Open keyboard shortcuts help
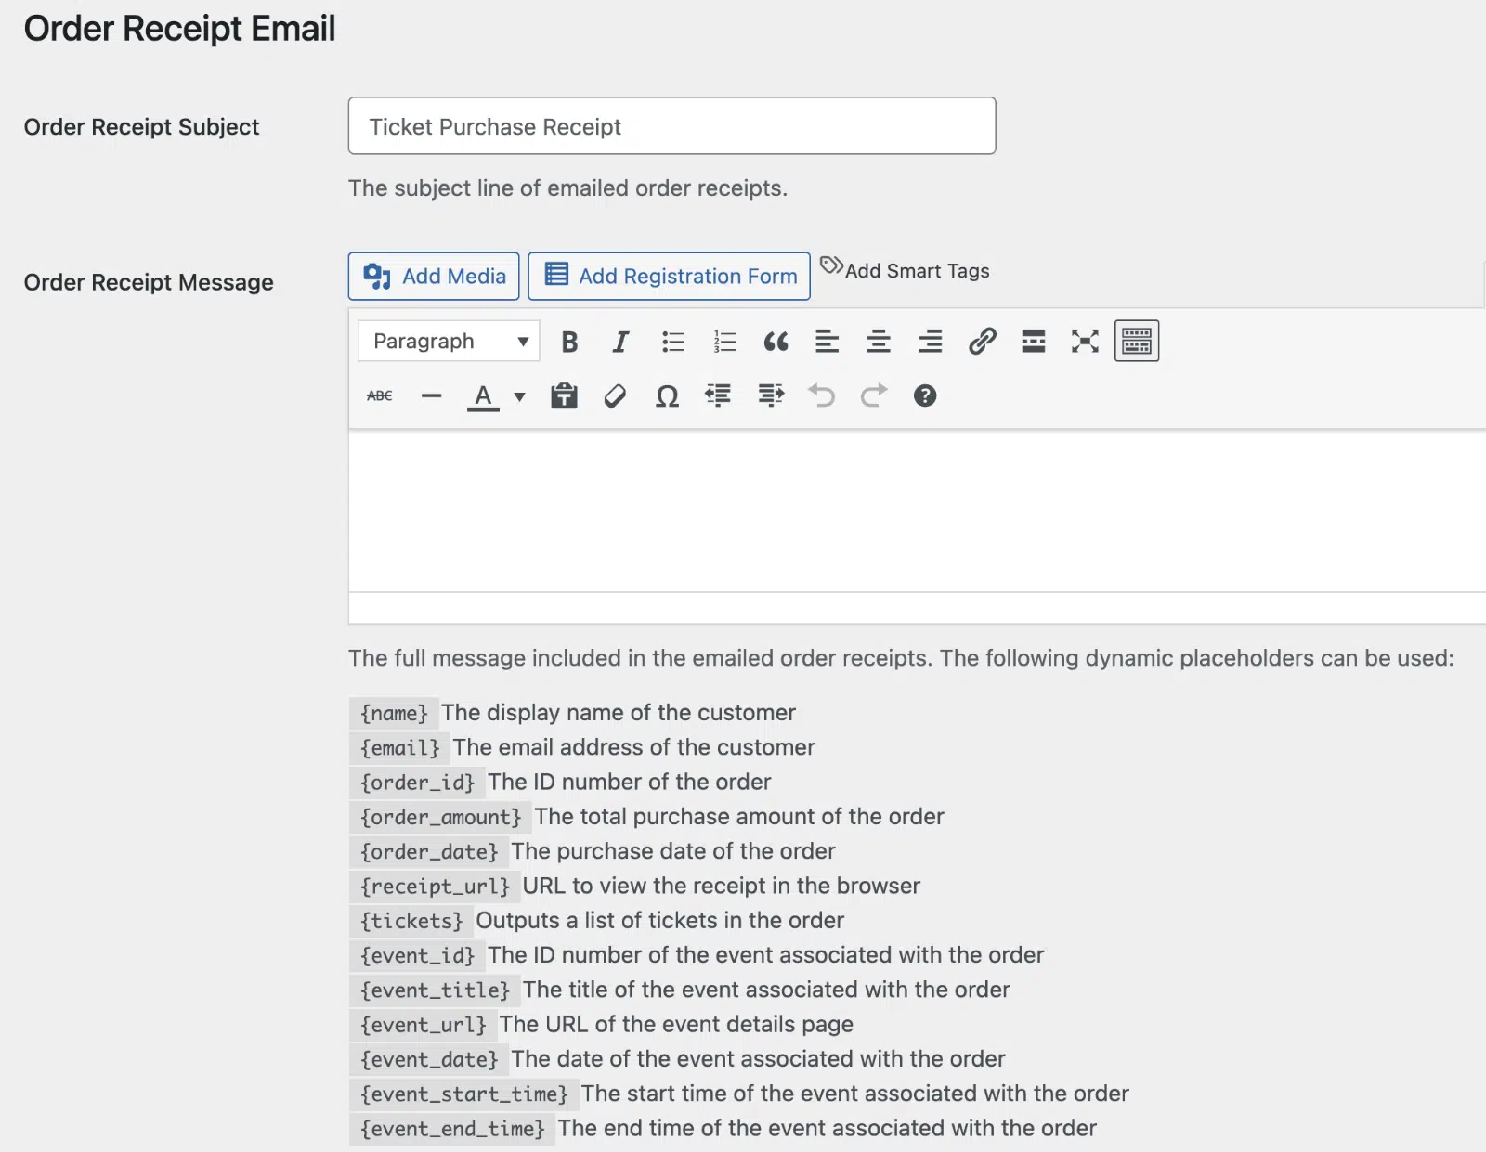 [x=925, y=396]
